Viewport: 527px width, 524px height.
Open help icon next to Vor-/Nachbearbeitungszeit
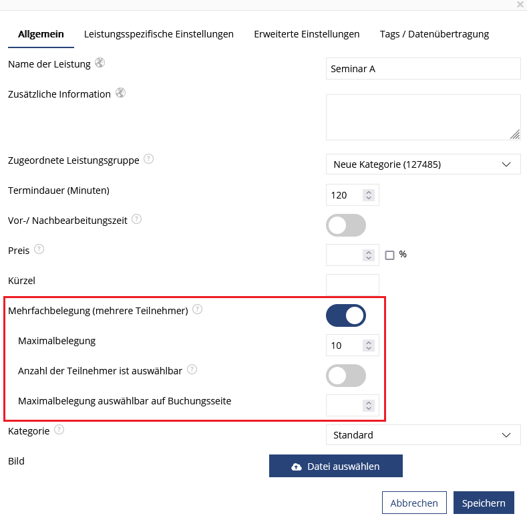pyautogui.click(x=136, y=219)
